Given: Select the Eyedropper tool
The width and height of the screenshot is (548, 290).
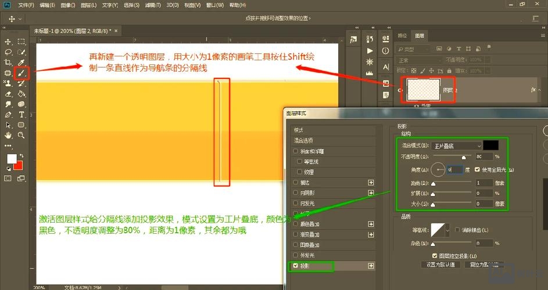Looking at the screenshot, I should [22, 63].
